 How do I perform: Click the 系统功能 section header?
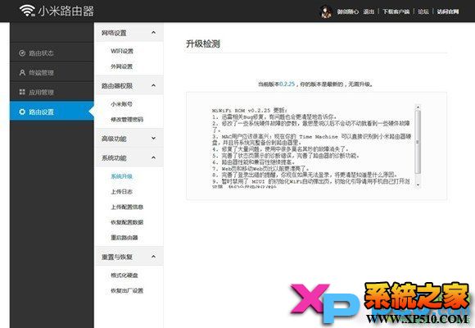coord(129,157)
